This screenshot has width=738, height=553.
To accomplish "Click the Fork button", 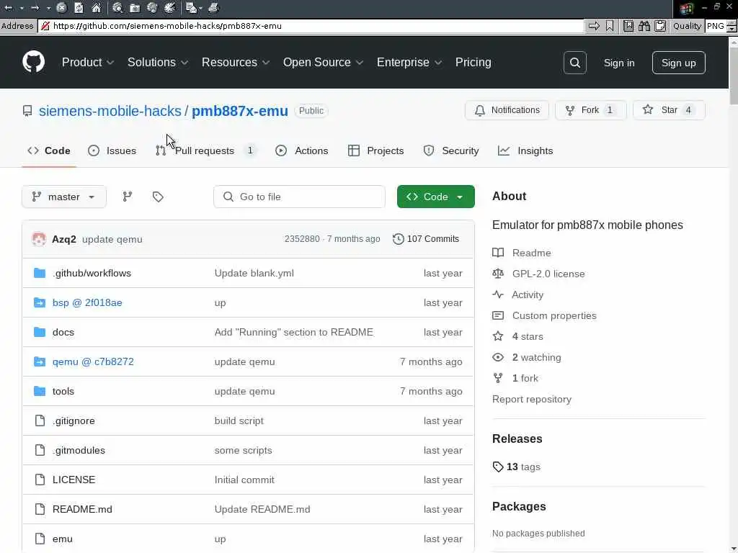I will [x=591, y=110].
